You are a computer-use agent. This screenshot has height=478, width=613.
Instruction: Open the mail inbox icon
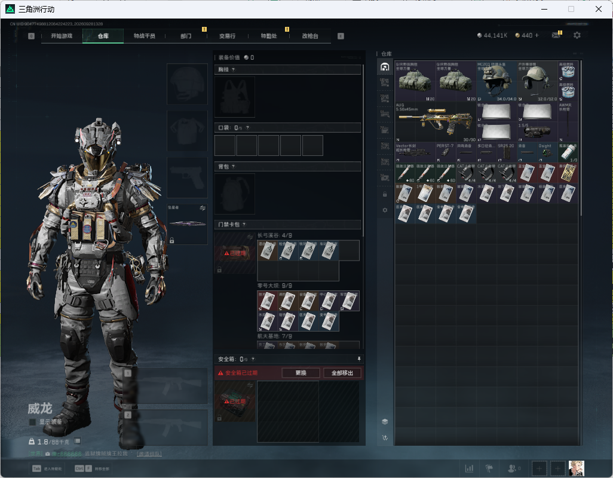(556, 35)
